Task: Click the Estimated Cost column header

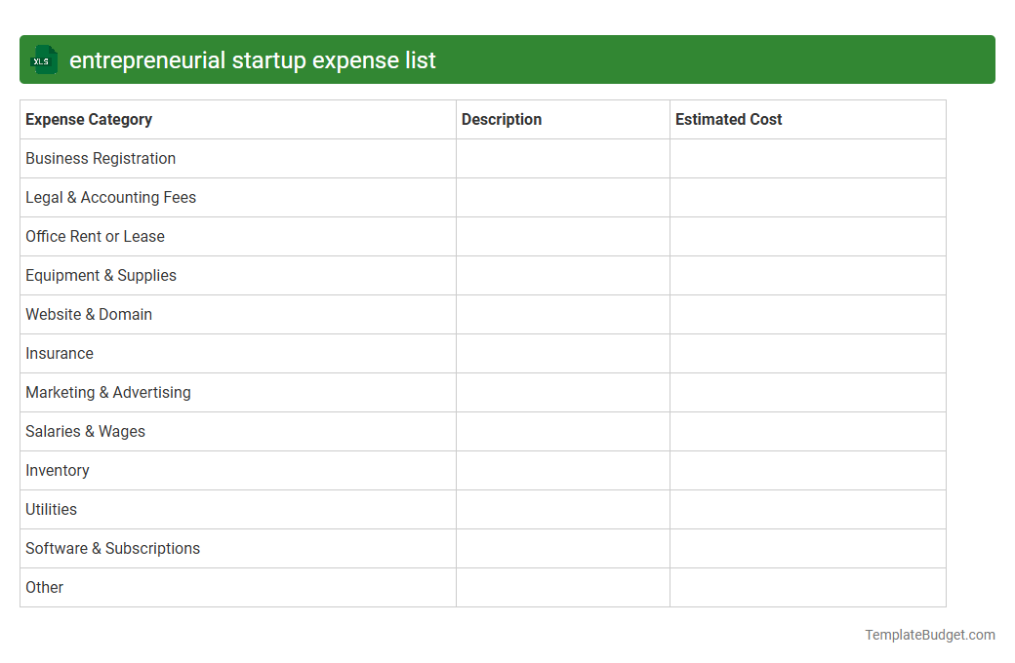Action: click(728, 119)
